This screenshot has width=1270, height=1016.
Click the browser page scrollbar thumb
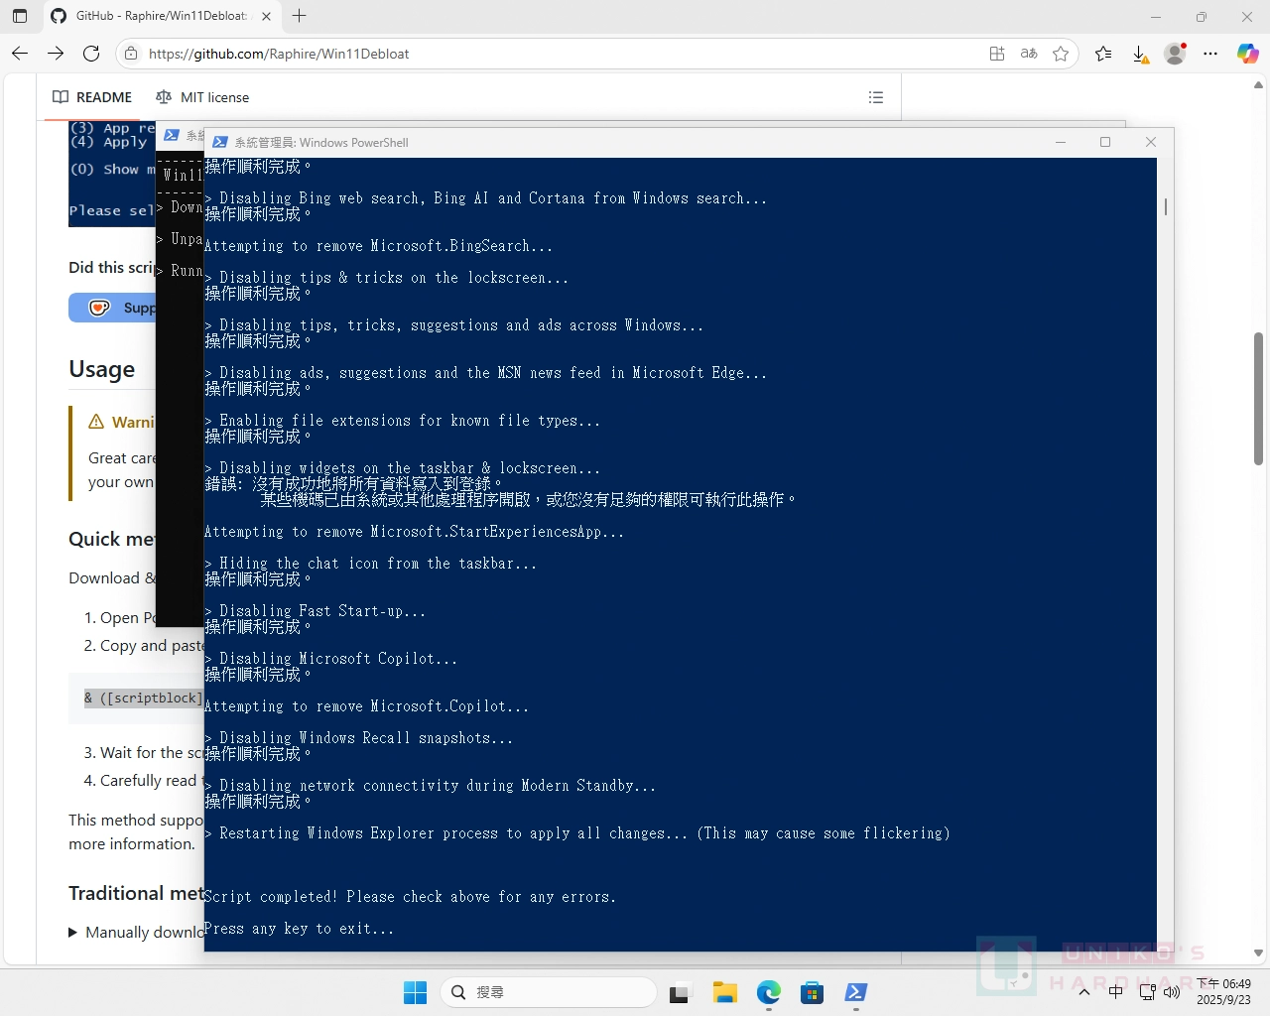coord(1258,399)
